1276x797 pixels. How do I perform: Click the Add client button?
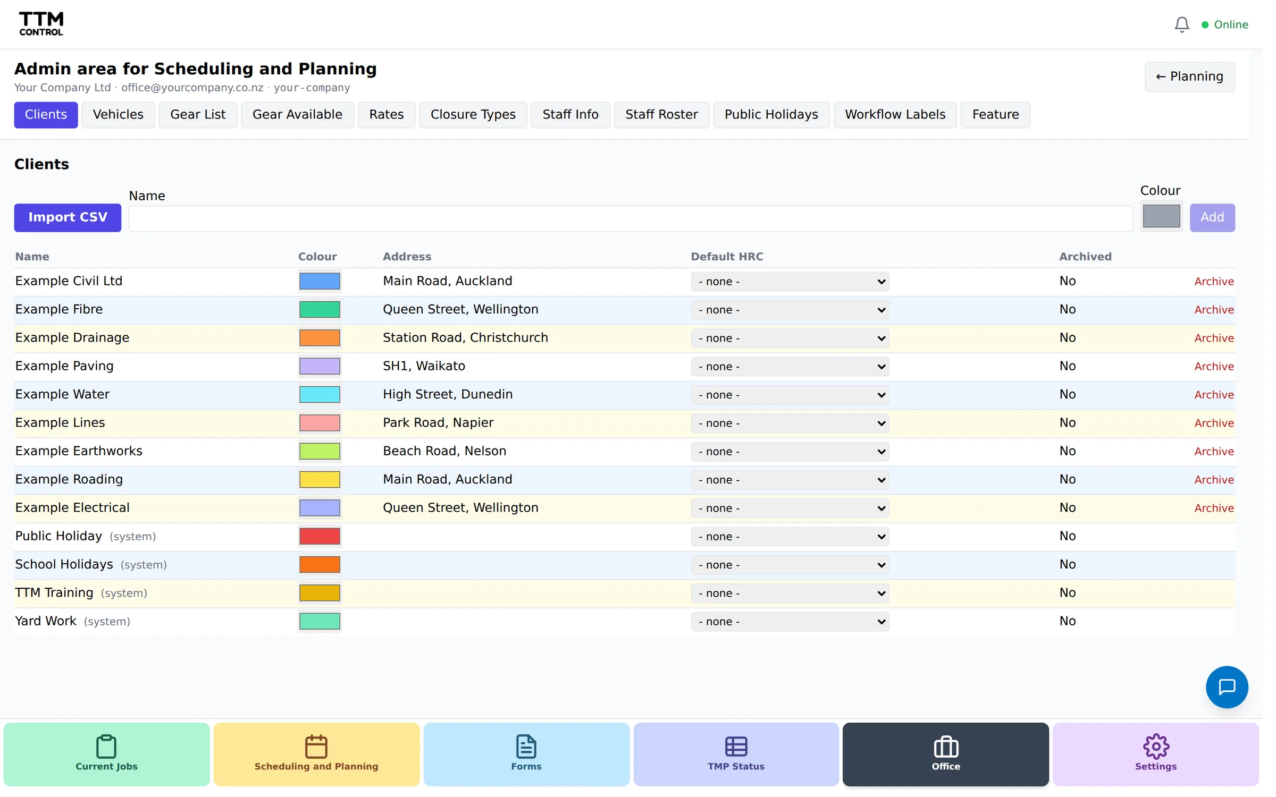1212,217
